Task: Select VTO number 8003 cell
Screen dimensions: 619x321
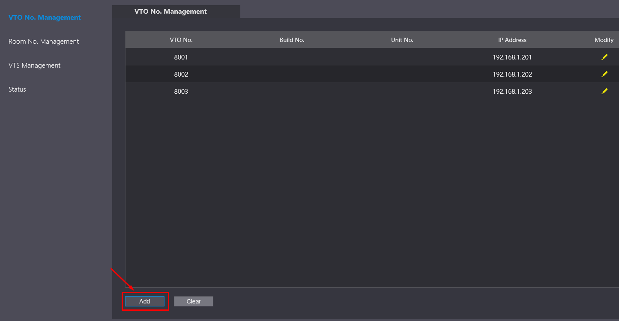Action: point(181,91)
